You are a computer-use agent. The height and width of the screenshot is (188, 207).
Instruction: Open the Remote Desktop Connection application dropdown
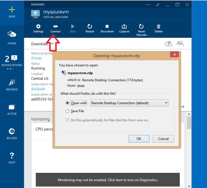[129, 103]
